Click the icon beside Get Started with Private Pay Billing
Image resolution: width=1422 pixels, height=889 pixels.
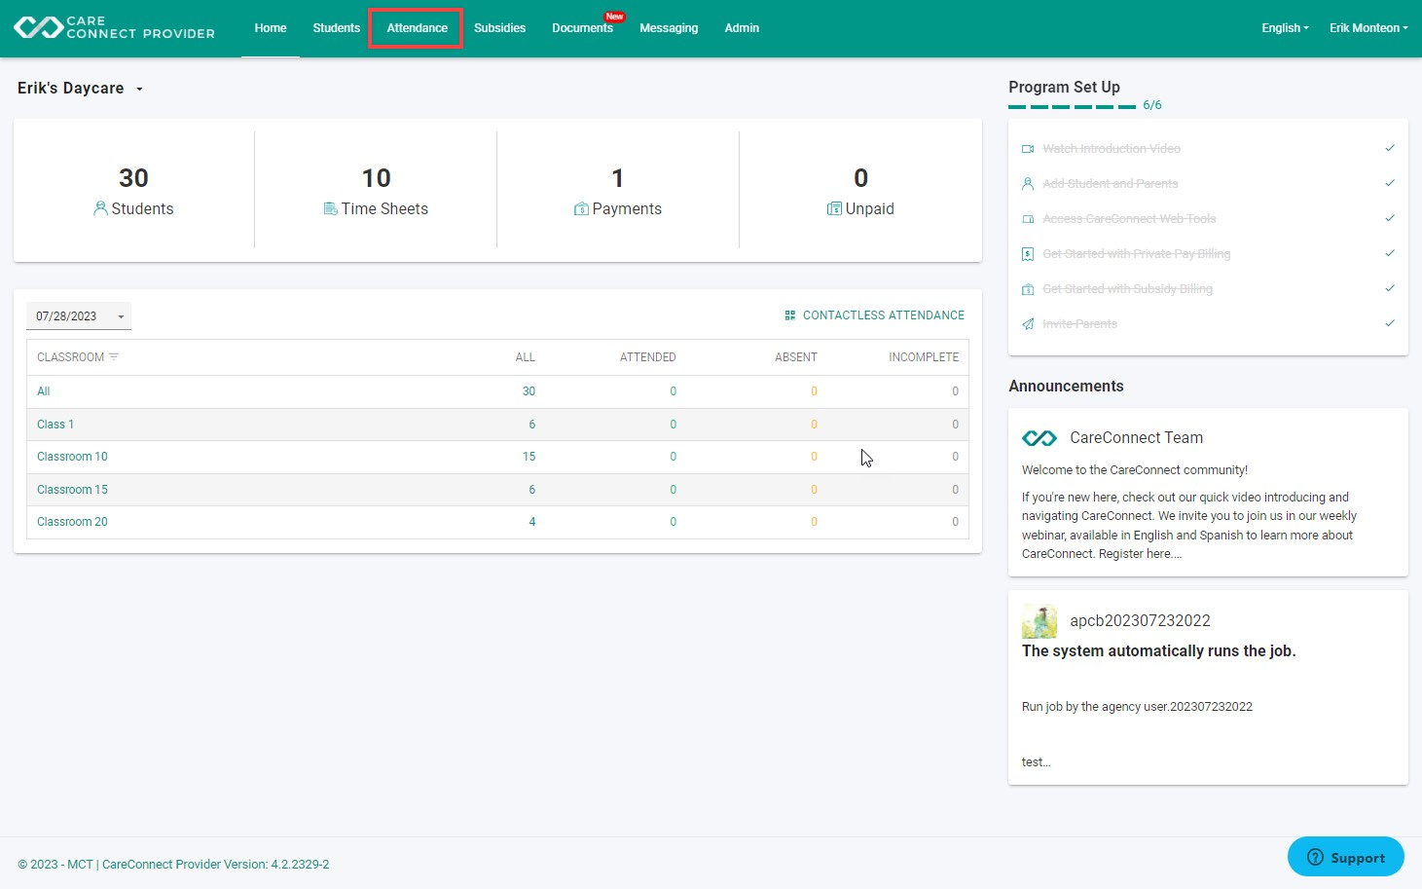tap(1028, 254)
